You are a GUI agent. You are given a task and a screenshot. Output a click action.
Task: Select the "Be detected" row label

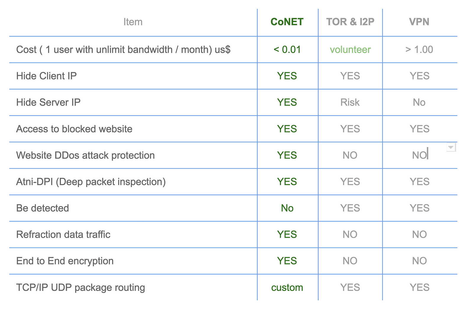point(43,208)
